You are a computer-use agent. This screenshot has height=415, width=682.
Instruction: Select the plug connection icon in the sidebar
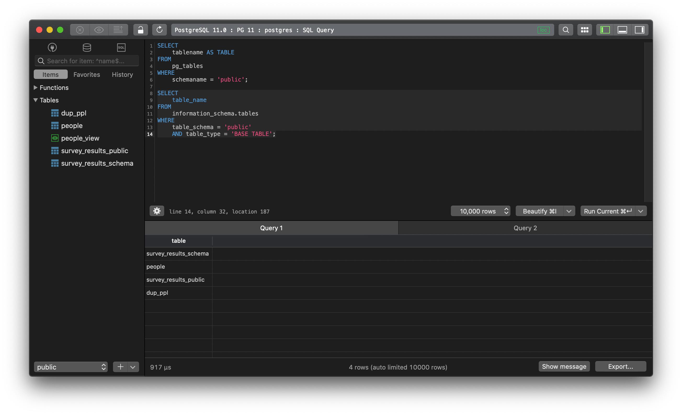(52, 47)
